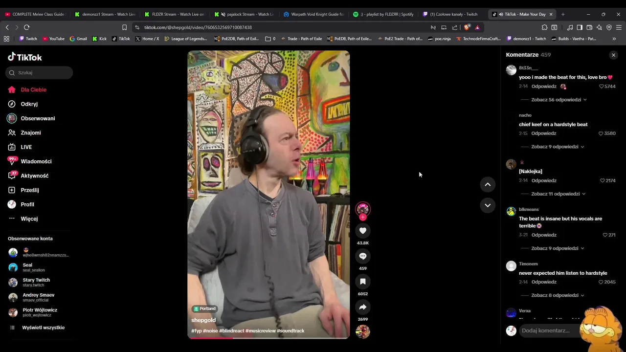Open YouTube bookmark in bookmarks bar
Image resolution: width=626 pixels, height=352 pixels.
pos(54,39)
